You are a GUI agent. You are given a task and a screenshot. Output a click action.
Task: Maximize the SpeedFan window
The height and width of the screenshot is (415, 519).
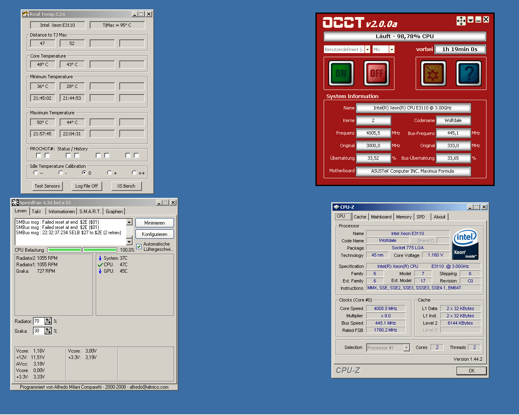tap(165, 203)
